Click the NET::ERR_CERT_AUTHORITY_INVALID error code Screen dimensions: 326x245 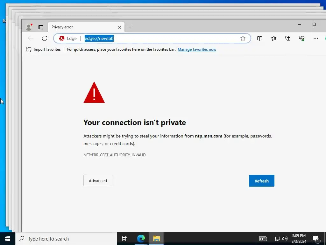coord(115,155)
